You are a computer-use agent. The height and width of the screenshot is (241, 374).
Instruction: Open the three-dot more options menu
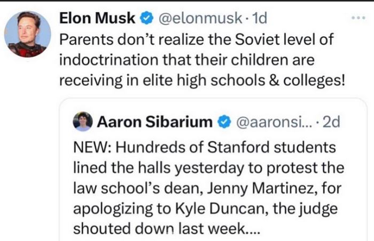(x=357, y=19)
